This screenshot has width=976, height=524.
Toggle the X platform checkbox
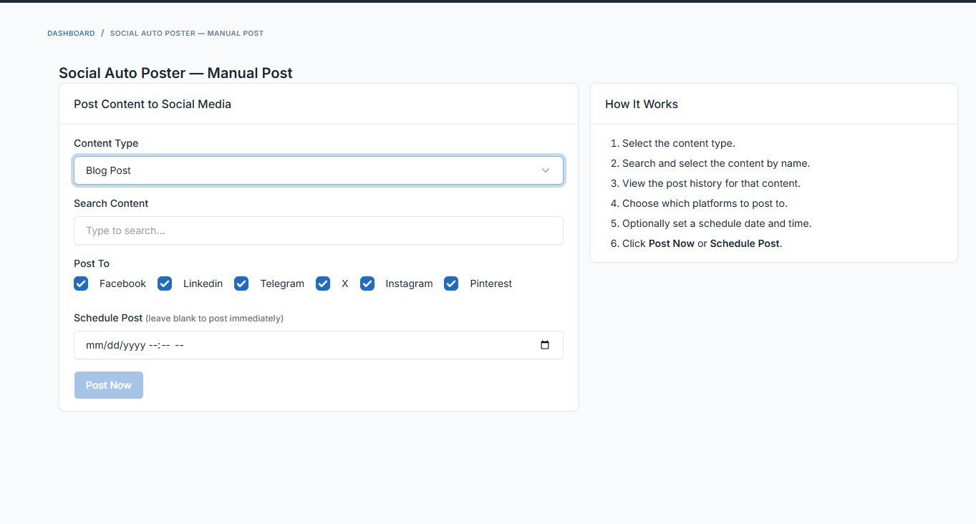coord(323,283)
